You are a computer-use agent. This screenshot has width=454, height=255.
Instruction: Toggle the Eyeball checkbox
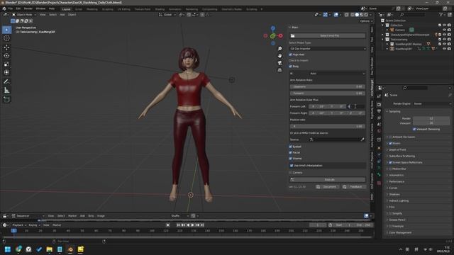click(290, 147)
